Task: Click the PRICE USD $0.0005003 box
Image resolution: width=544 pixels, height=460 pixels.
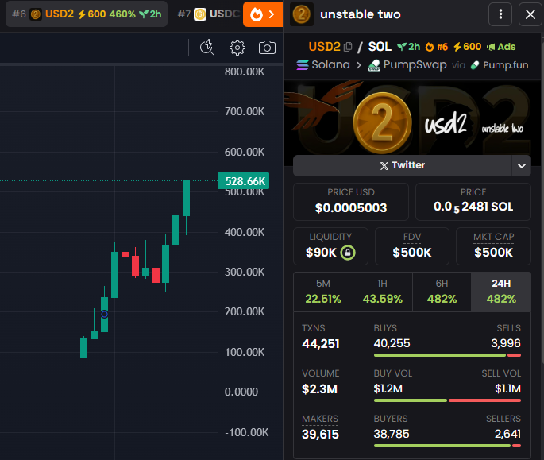Action: click(x=351, y=202)
